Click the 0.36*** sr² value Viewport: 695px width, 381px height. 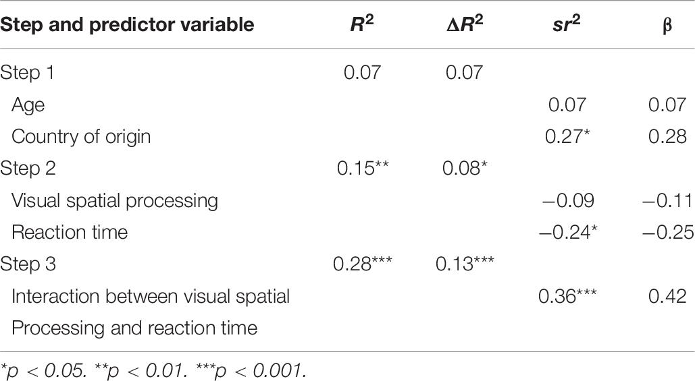click(567, 295)
